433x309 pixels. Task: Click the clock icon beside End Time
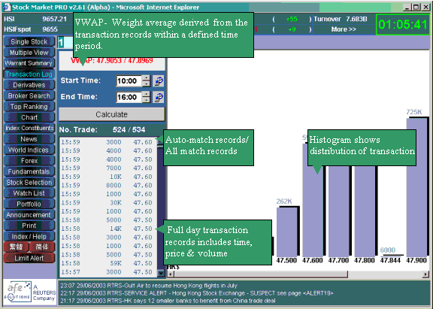(x=159, y=97)
